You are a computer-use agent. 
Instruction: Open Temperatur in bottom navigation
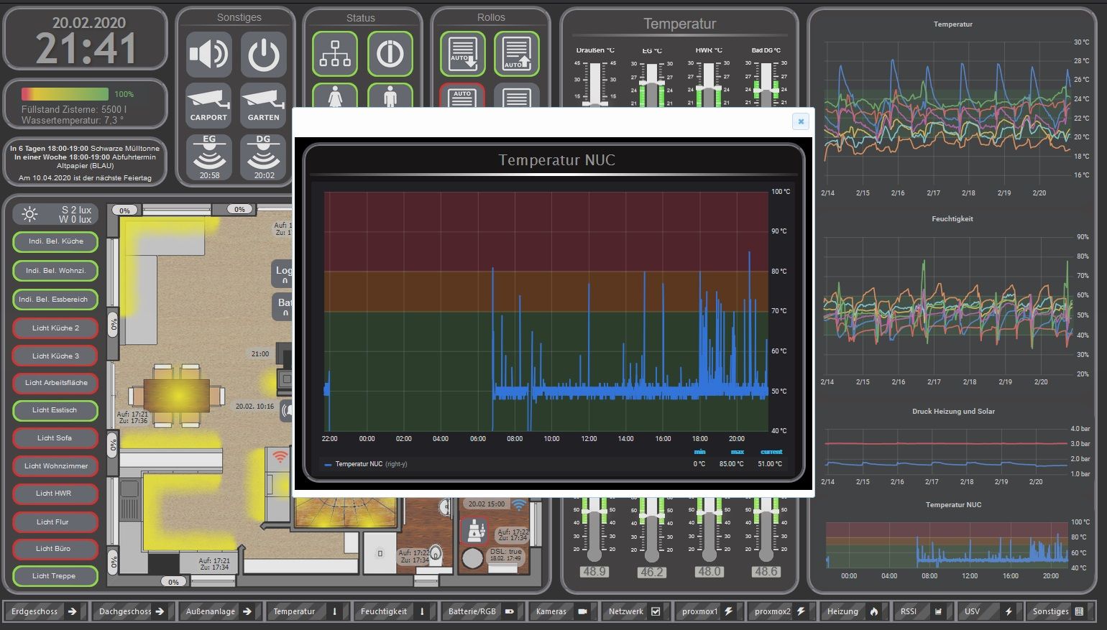[307, 611]
